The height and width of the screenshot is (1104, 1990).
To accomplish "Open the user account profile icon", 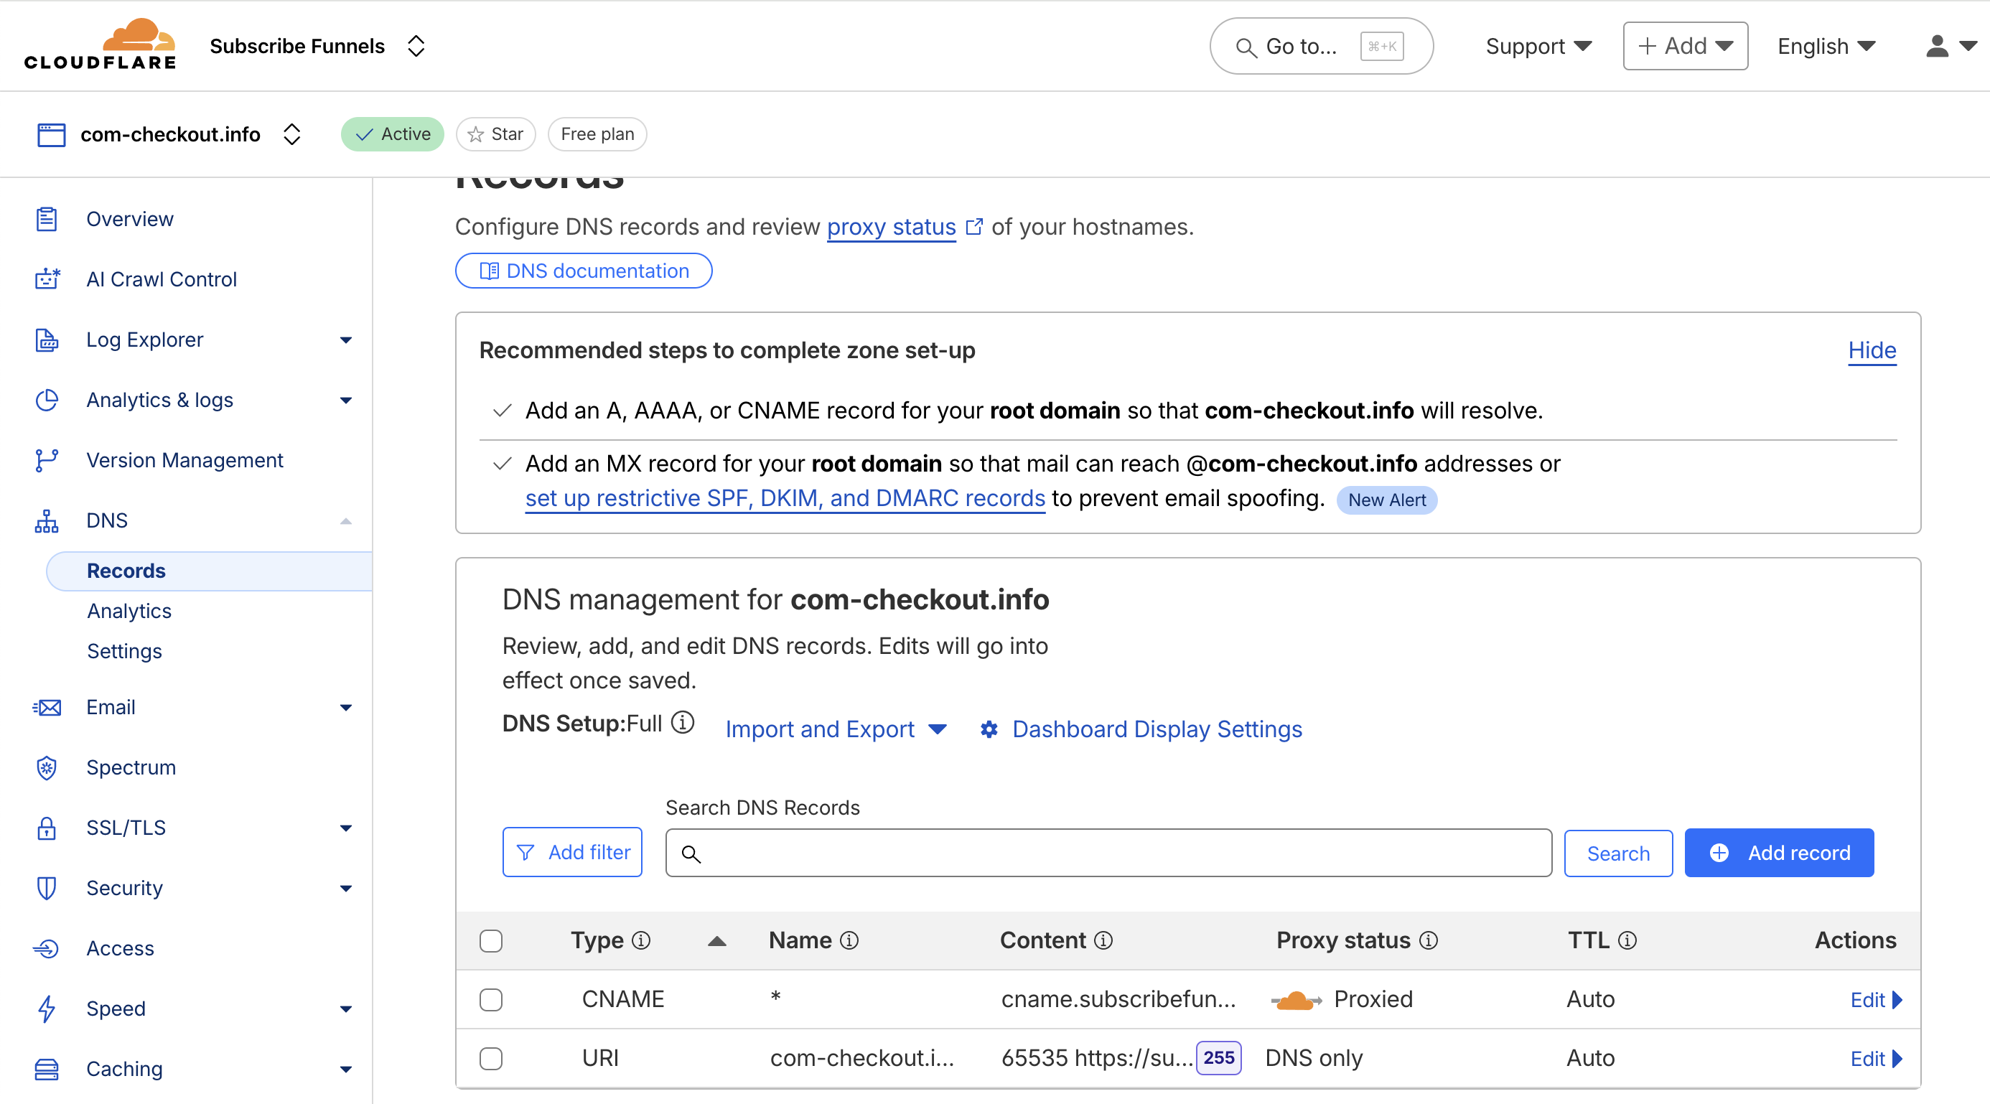I will click(1937, 47).
